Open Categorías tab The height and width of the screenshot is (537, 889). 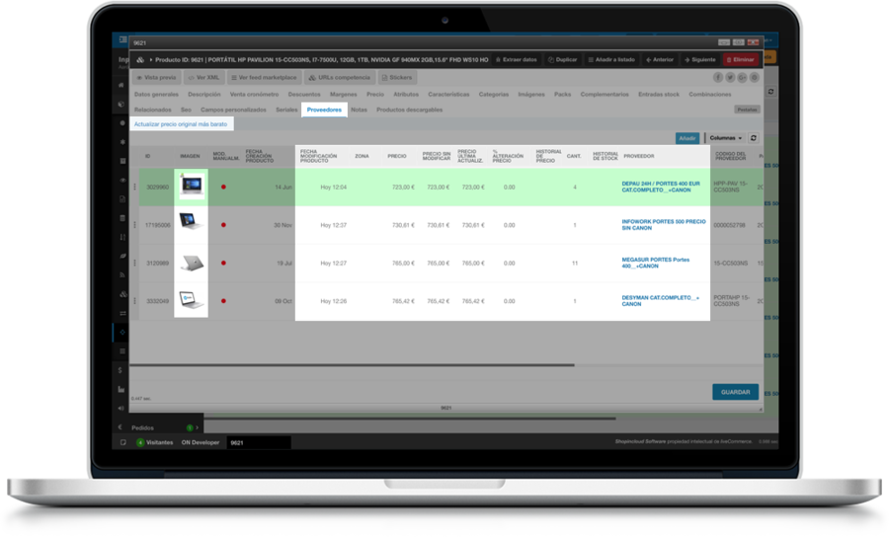[x=494, y=95]
